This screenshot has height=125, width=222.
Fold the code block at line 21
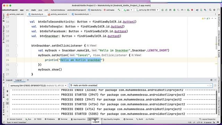click(x=17, y=45)
